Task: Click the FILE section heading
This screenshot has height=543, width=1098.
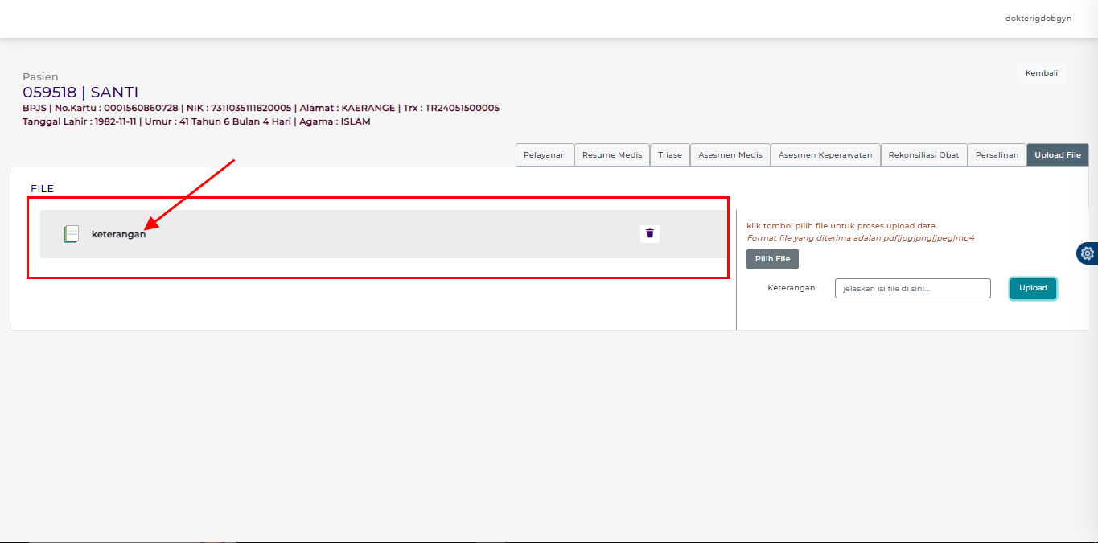Action: click(x=42, y=189)
